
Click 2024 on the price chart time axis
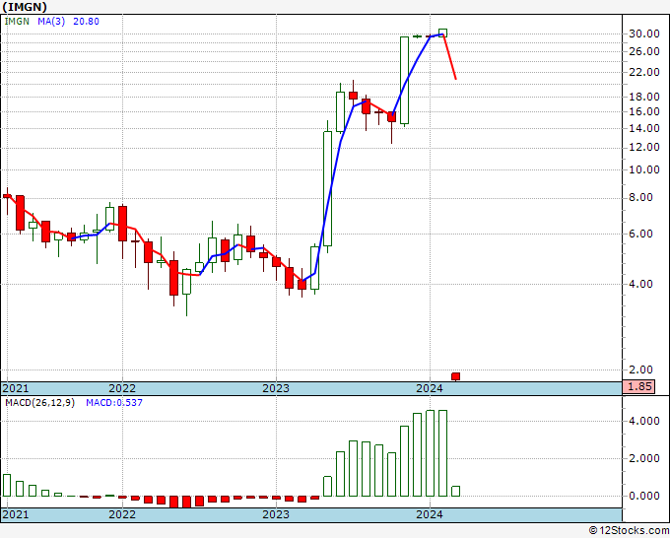430,388
